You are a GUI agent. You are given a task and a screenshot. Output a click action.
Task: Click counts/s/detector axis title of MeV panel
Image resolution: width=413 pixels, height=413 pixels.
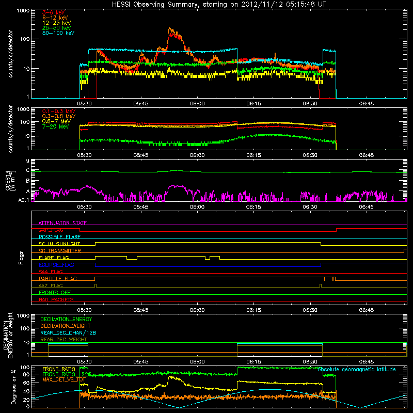click(10, 129)
